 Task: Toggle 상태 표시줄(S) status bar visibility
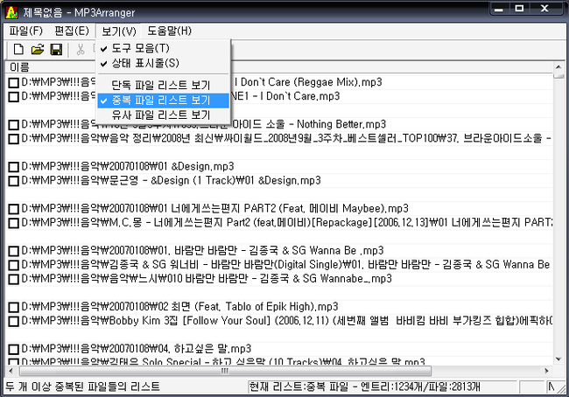point(164,63)
